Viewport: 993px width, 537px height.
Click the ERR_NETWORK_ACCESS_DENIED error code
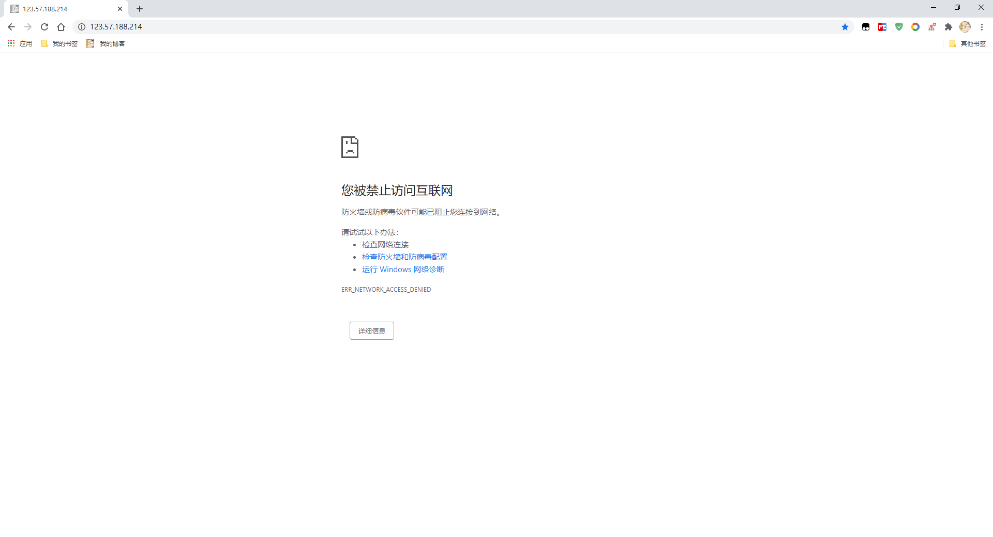(x=386, y=290)
